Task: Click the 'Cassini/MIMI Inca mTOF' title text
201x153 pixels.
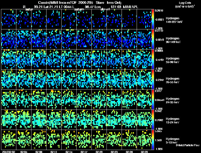Action: point(58,3)
